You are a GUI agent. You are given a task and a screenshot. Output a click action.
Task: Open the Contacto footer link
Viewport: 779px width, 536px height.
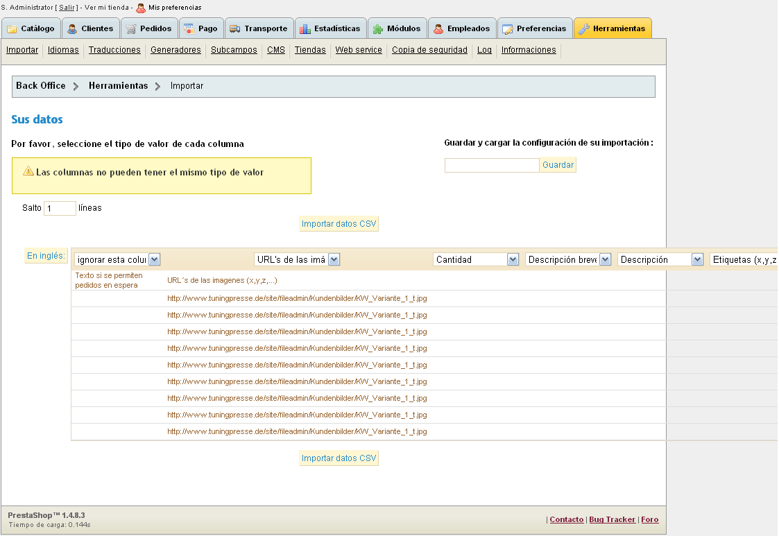tap(566, 519)
